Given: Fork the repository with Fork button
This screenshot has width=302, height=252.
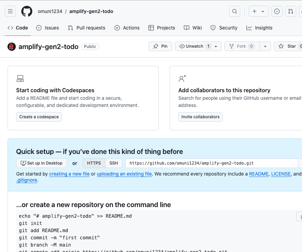Looking at the screenshot, I should (x=242, y=46).
